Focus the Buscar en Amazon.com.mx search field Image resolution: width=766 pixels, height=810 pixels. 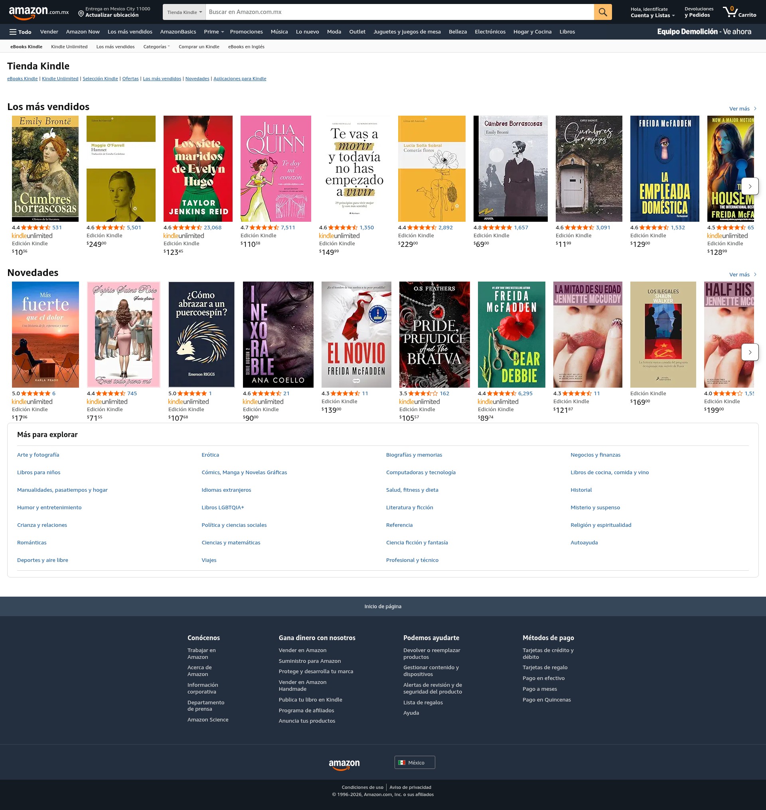400,12
